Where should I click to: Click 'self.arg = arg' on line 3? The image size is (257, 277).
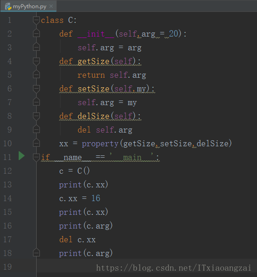[109, 48]
